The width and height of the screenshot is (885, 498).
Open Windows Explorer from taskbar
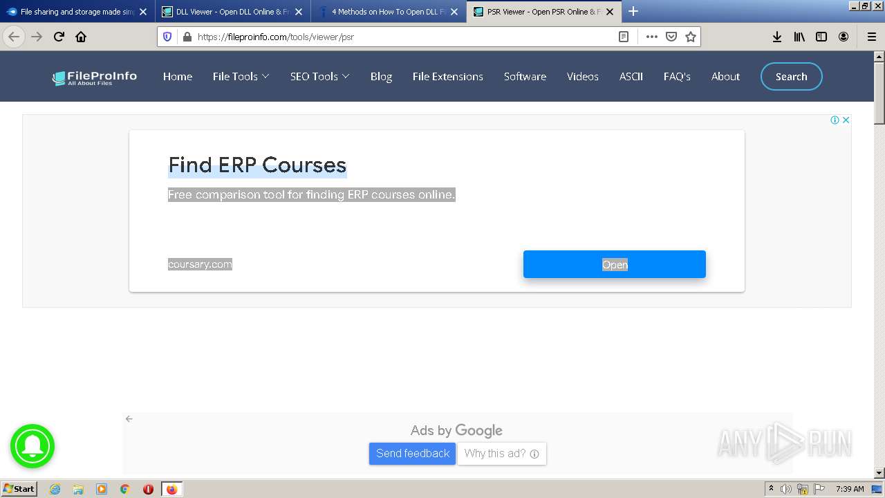click(x=78, y=489)
